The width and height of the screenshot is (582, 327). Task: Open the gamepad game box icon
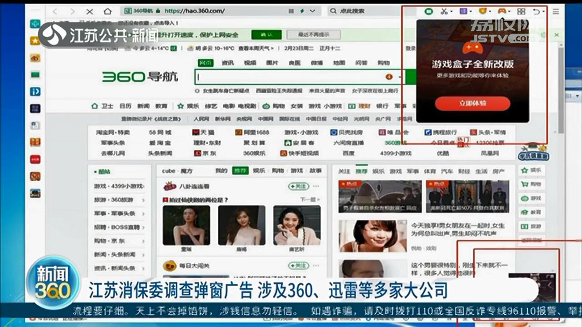502,11
